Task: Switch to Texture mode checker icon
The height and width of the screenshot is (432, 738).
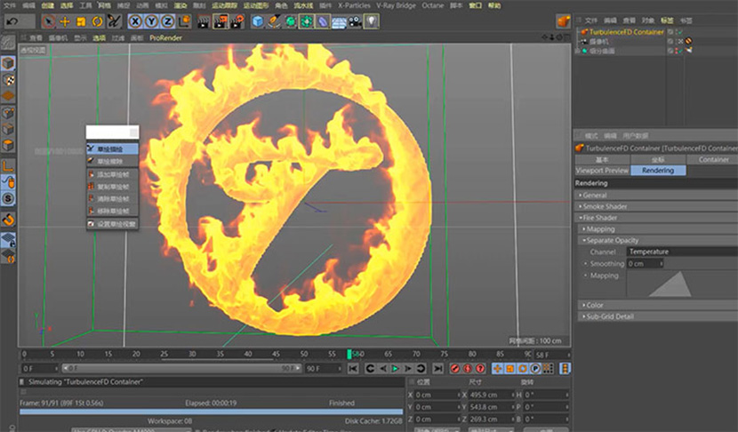Action: click(x=8, y=79)
